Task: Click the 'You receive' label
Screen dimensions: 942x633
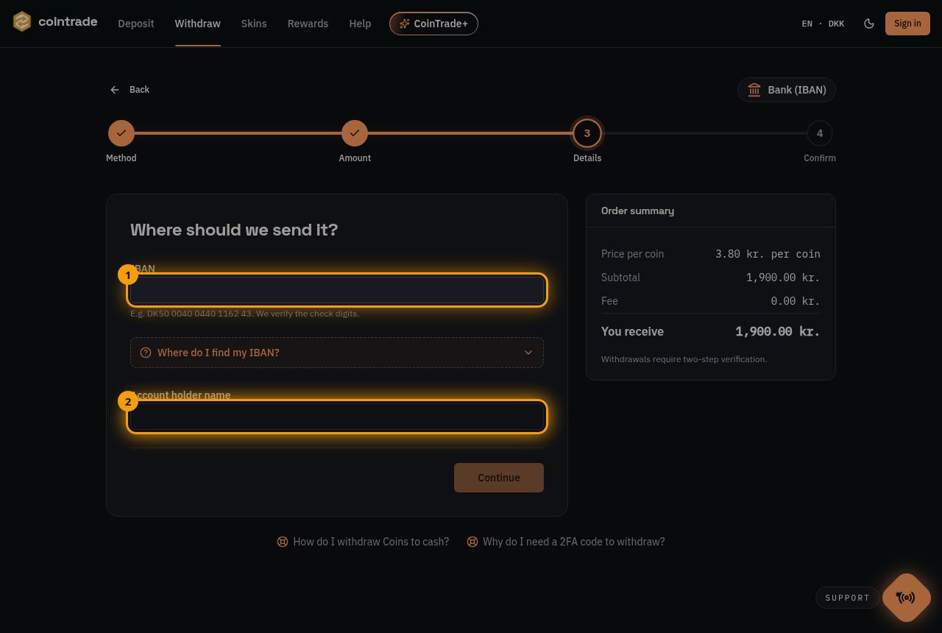Action: coord(632,331)
